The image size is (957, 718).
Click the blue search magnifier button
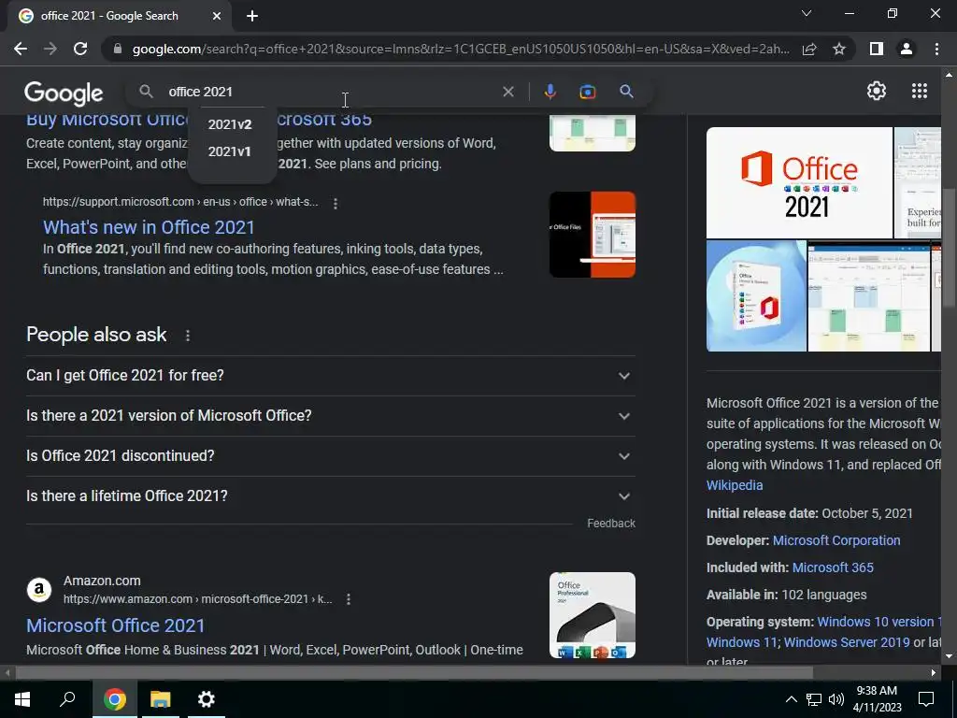pyautogui.click(x=626, y=92)
